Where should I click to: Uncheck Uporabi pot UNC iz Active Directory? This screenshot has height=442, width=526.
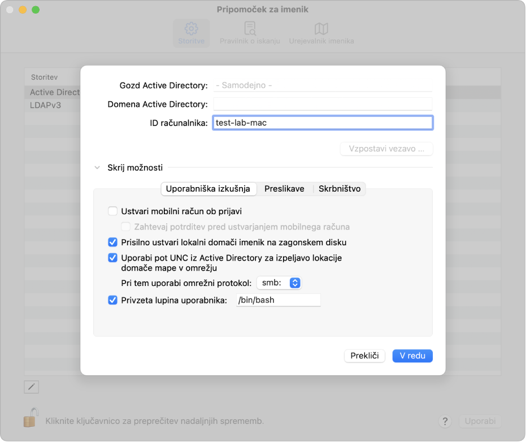(113, 258)
